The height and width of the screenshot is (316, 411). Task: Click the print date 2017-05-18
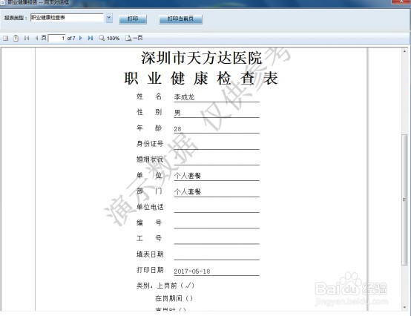point(192,271)
